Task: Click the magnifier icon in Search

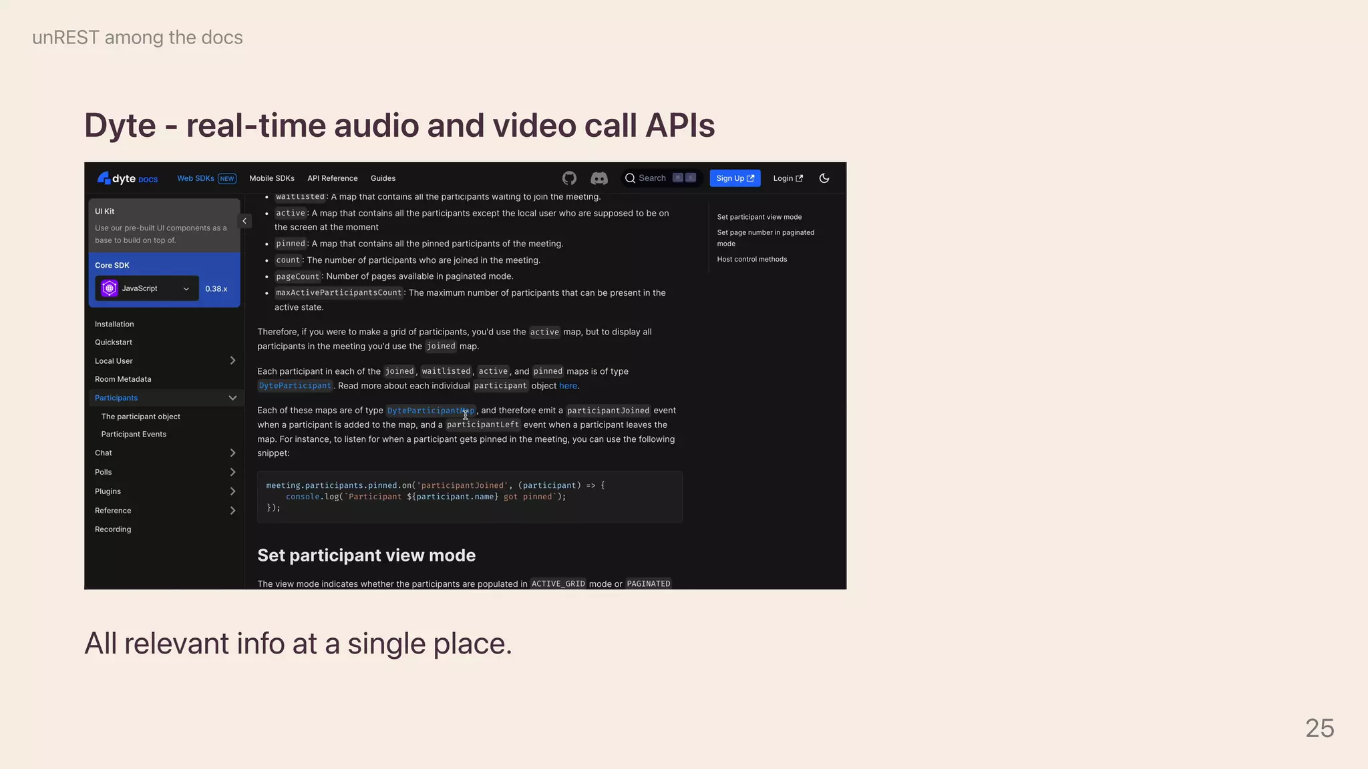Action: (x=630, y=178)
